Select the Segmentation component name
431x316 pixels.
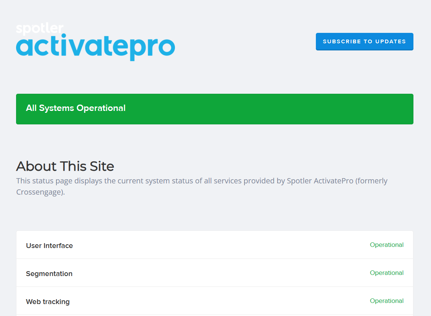(49, 273)
